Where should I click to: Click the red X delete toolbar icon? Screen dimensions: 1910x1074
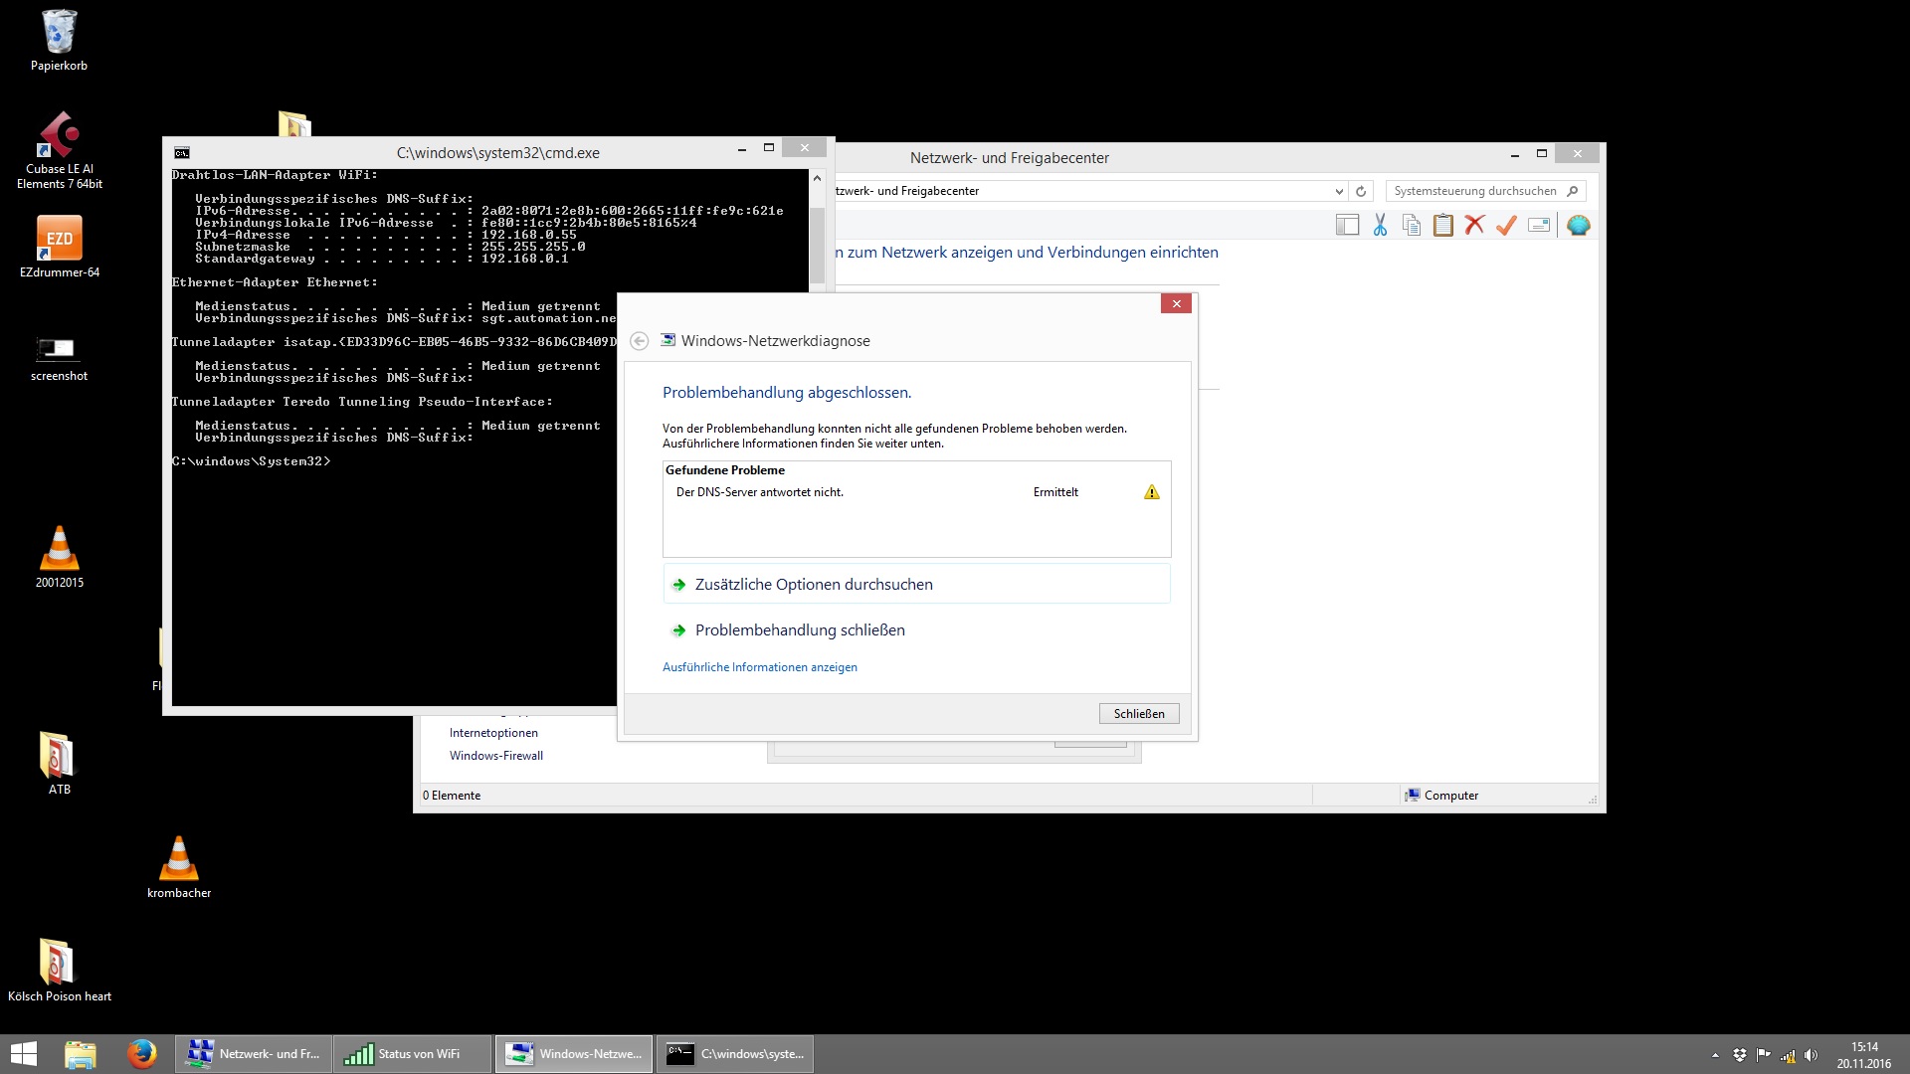point(1474,226)
